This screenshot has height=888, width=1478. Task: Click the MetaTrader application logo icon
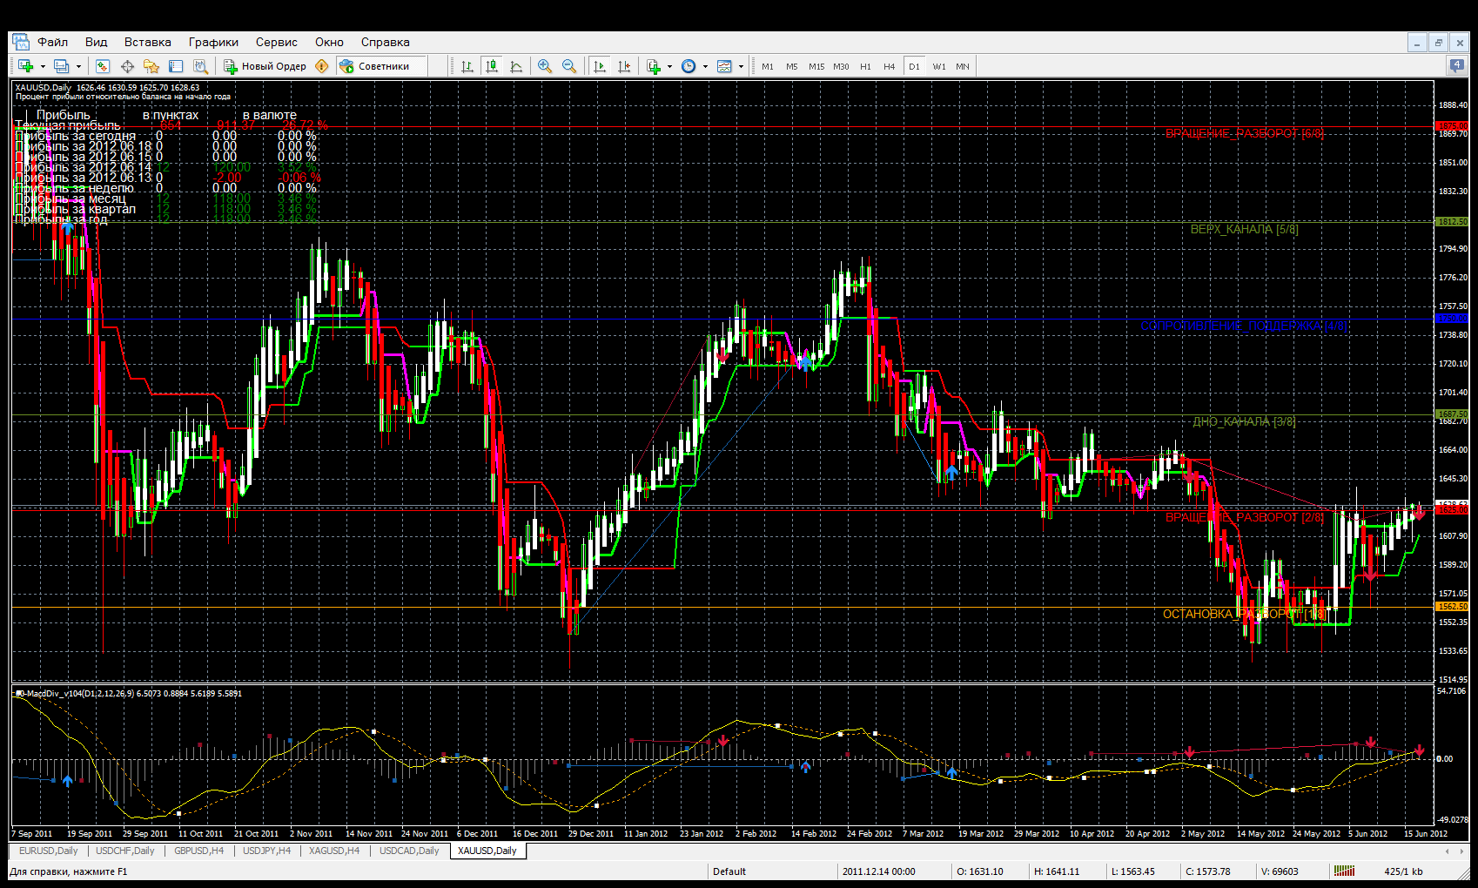point(20,42)
